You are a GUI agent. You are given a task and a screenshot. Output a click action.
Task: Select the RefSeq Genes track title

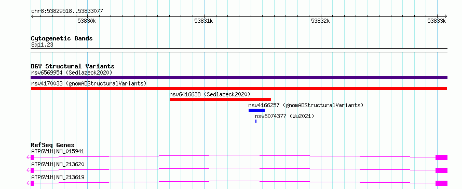(x=53, y=145)
